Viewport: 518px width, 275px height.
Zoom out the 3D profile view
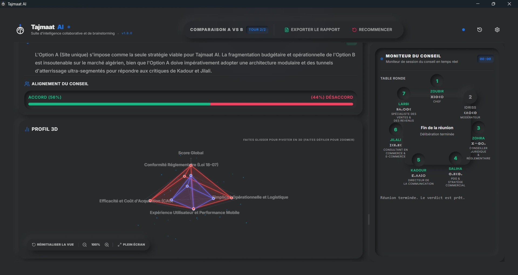tap(85, 245)
